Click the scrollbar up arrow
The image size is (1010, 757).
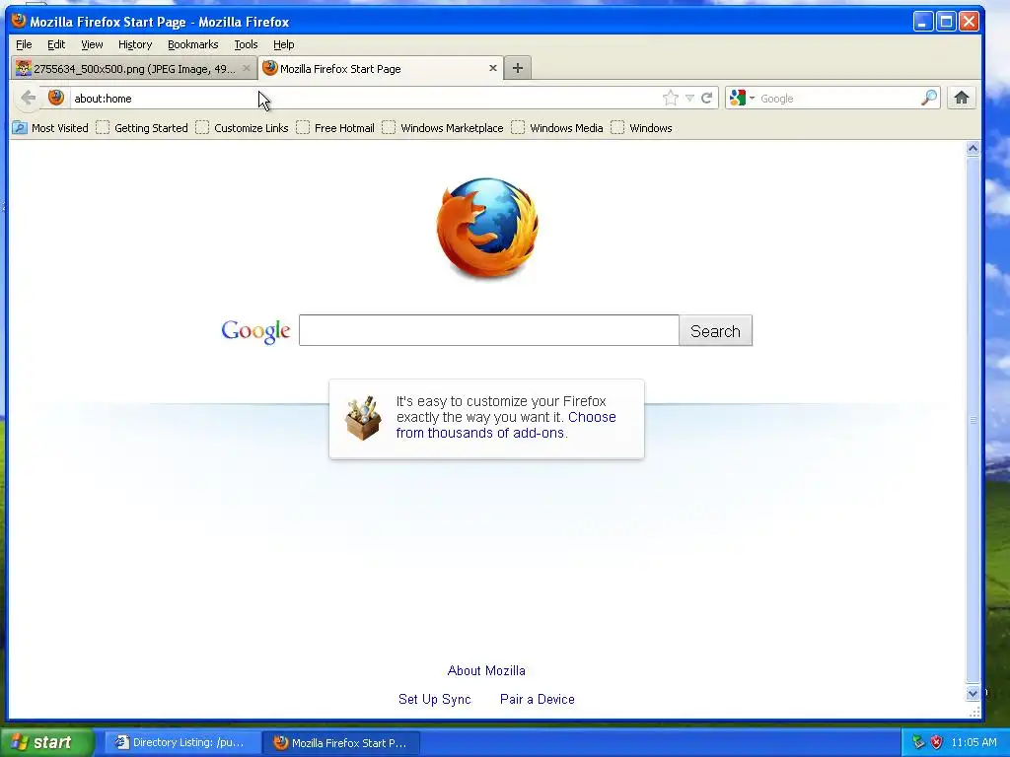973,149
